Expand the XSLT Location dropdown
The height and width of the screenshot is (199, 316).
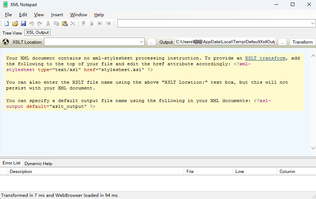(141, 42)
